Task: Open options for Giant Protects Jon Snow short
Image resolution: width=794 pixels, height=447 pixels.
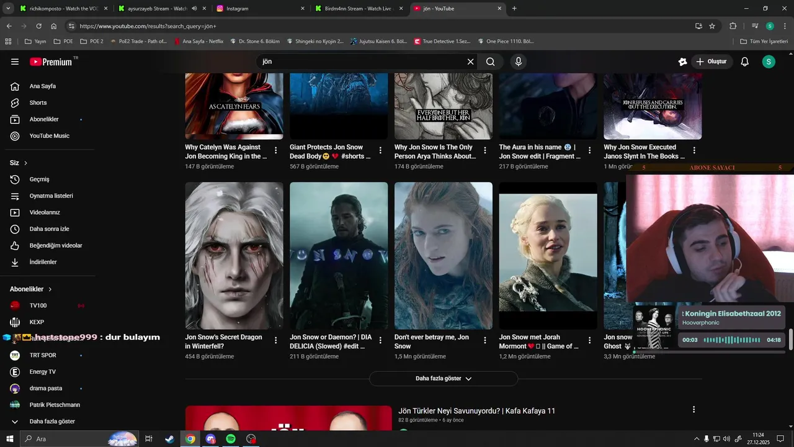Action: (380, 150)
